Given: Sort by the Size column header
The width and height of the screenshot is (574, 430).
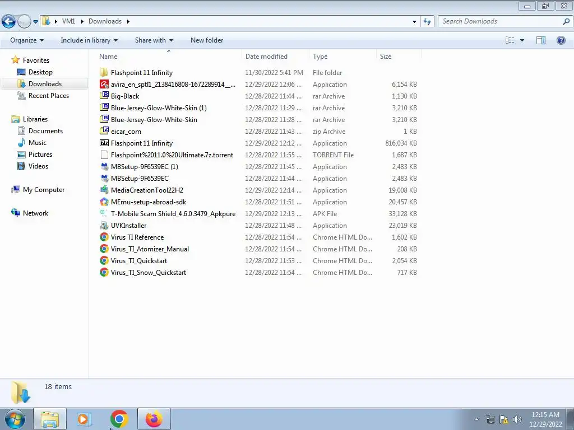Looking at the screenshot, I should point(399,57).
